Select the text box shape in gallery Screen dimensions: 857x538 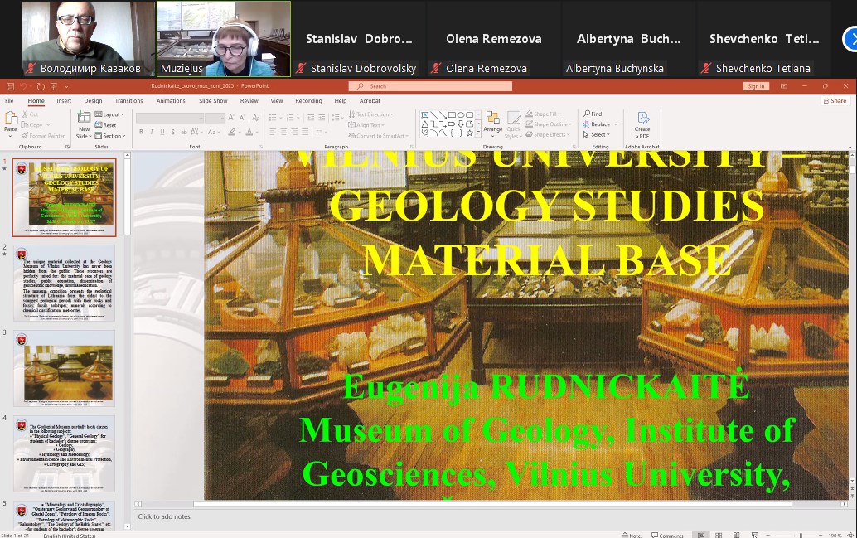click(425, 115)
